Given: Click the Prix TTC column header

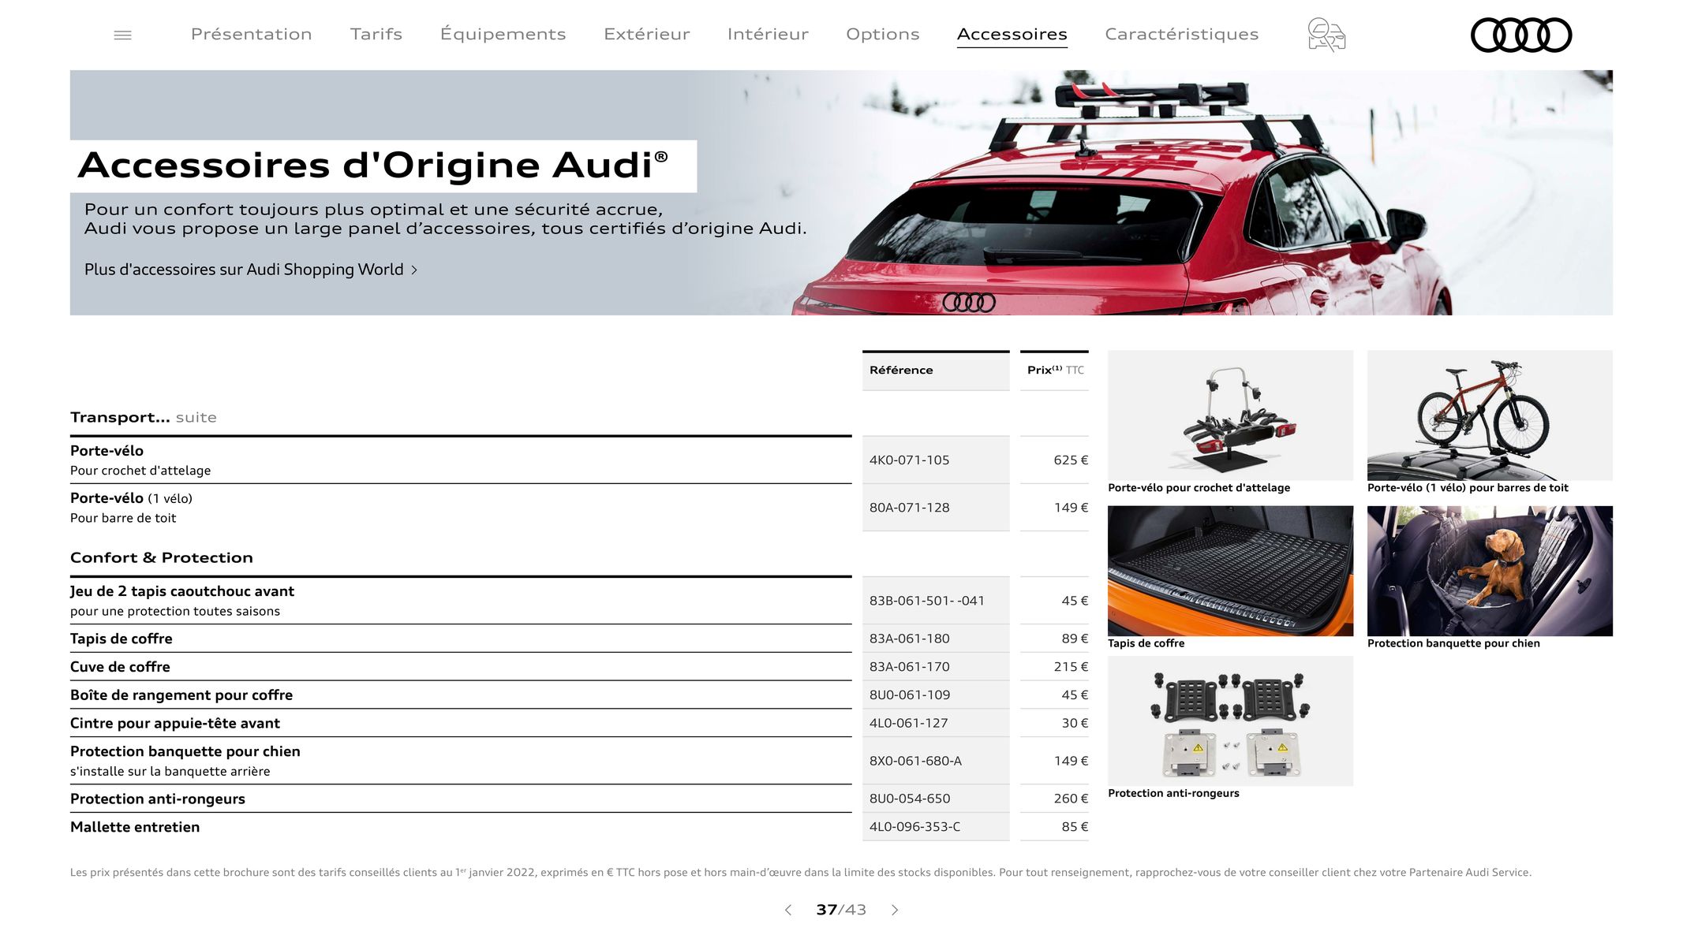Looking at the screenshot, I should 1054,371.
